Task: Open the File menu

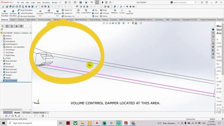Action: click(18, 2)
